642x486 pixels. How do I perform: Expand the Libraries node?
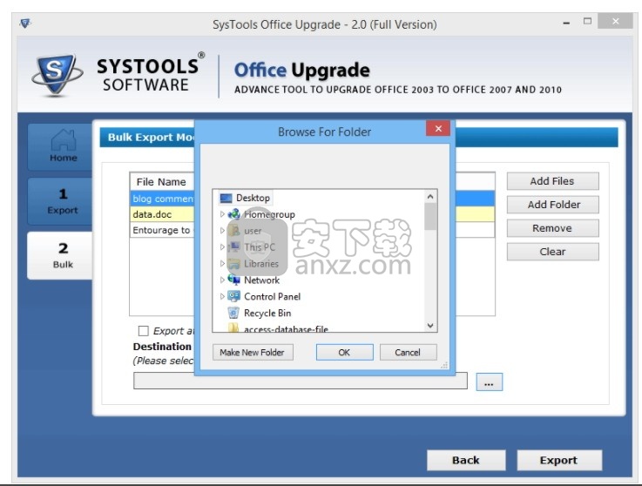click(x=222, y=264)
